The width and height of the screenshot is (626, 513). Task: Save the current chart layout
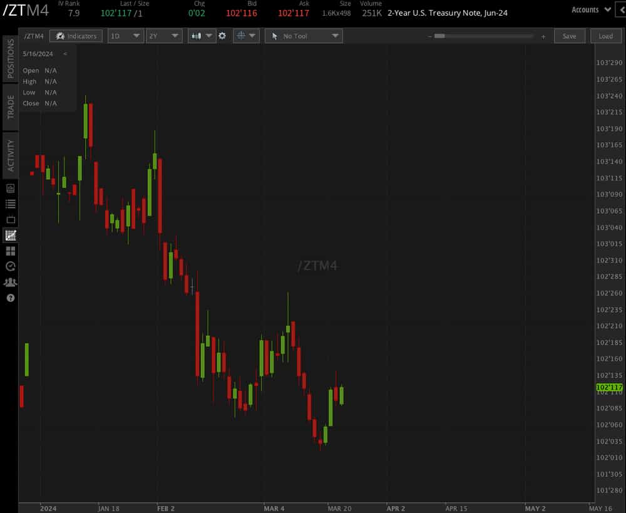tap(570, 36)
